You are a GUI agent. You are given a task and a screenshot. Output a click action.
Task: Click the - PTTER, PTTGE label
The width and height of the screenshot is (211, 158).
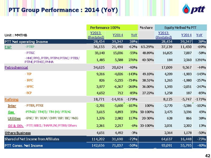[34, 106]
